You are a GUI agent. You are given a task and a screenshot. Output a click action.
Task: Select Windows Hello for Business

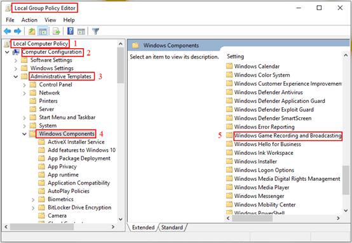pos(267,144)
